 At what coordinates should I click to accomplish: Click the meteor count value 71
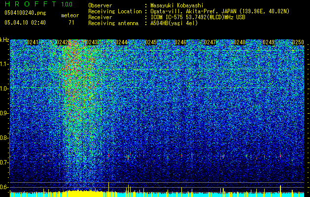(71, 23)
